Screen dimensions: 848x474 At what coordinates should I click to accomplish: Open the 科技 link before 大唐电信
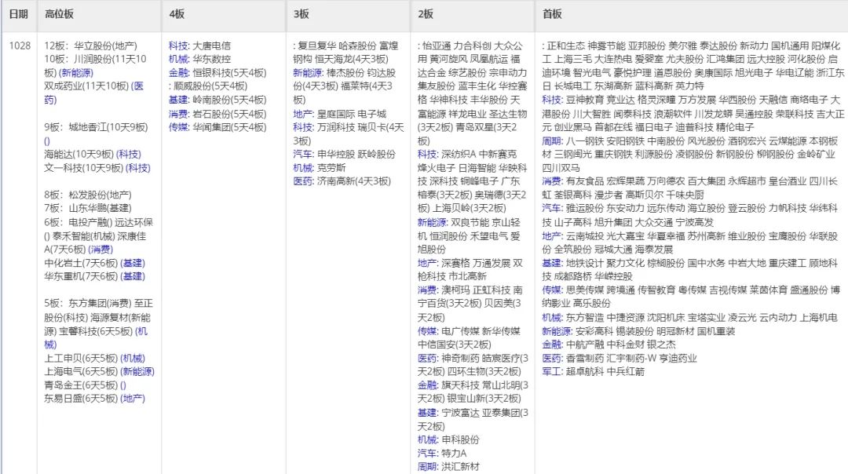pyautogui.click(x=178, y=46)
